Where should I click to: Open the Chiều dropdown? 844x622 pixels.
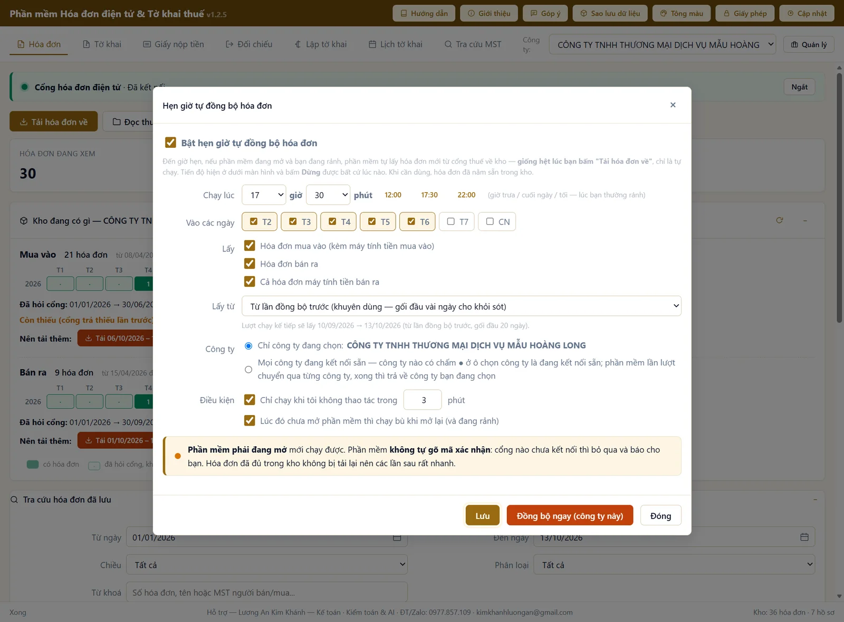pyautogui.click(x=267, y=565)
